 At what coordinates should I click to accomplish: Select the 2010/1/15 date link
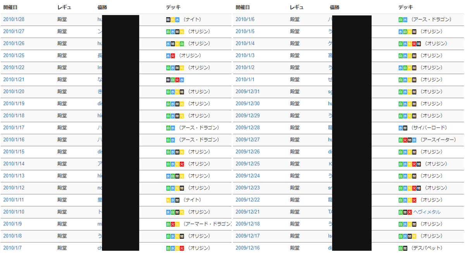tap(14, 152)
